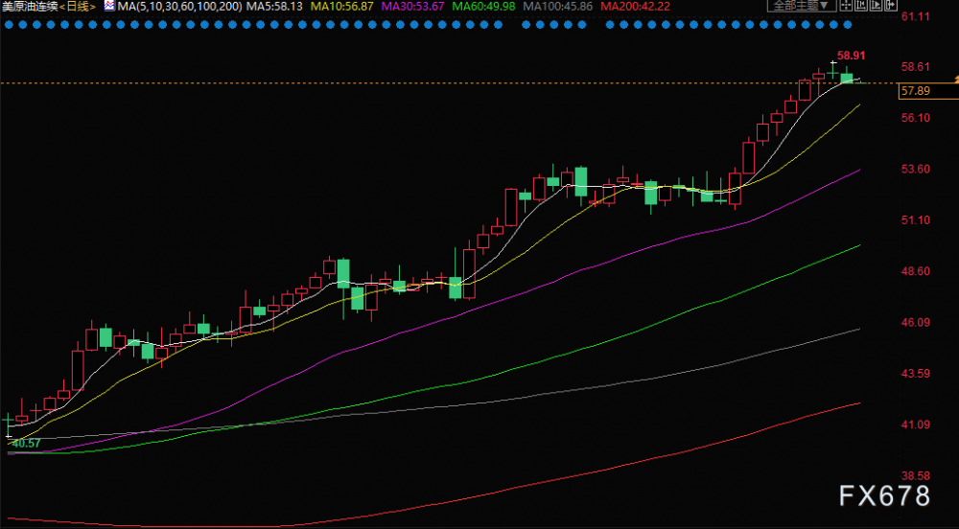
Task: Select the MA5:58.13 legend label
Action: pyautogui.click(x=274, y=7)
